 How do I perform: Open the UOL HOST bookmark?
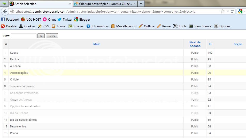[31, 20]
